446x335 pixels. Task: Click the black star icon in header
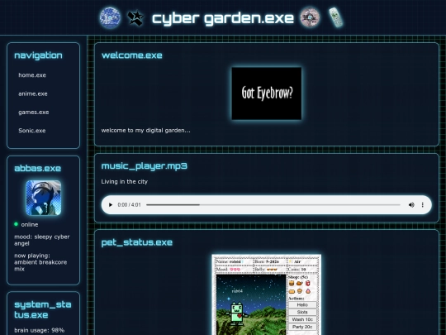click(135, 17)
